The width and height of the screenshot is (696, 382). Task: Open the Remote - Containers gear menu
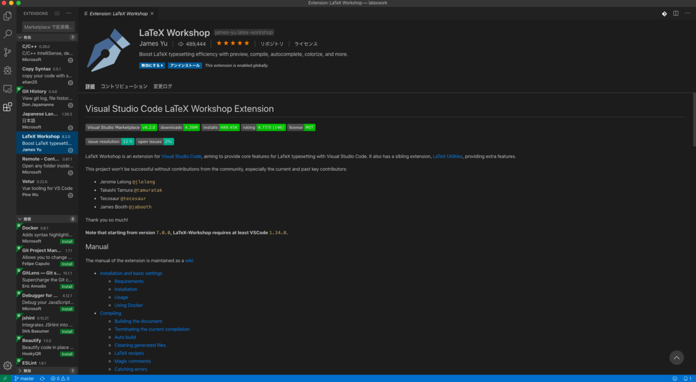(71, 173)
